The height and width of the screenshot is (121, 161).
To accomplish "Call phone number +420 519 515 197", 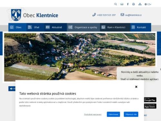I will tap(106, 15).
